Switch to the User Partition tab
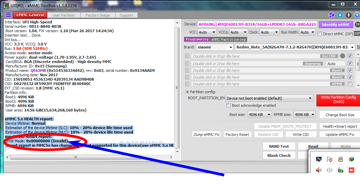Screen dimensions: 360x185 coord(64,15)
